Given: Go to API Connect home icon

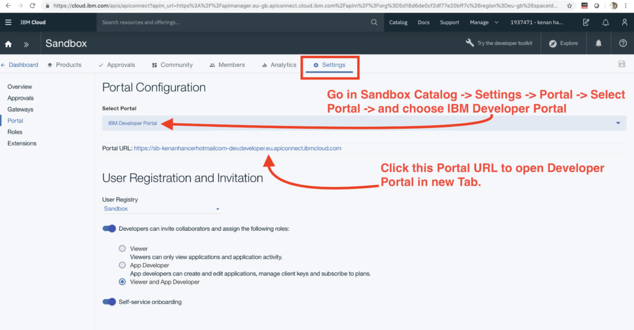Looking at the screenshot, I should coord(8,44).
